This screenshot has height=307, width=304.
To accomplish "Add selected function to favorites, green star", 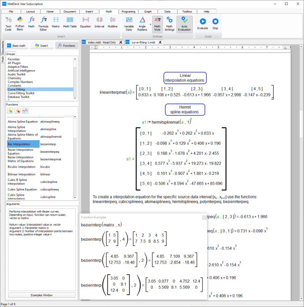I will [x=10, y=111].
